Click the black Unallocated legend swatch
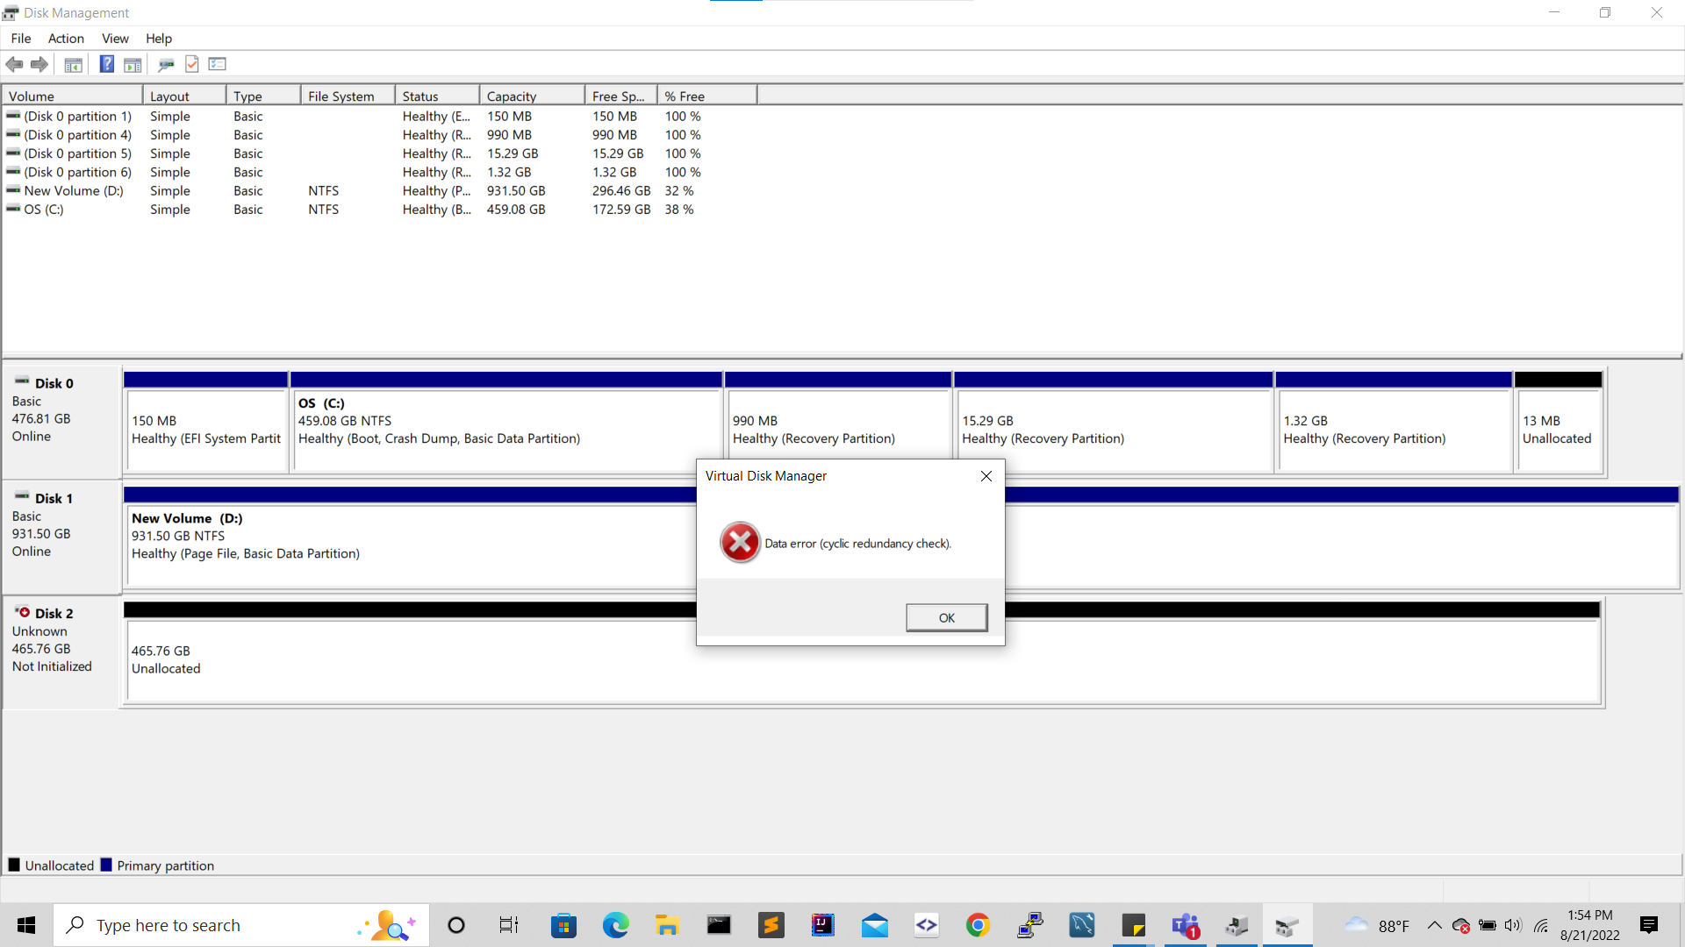1685x947 pixels. pos(14,865)
